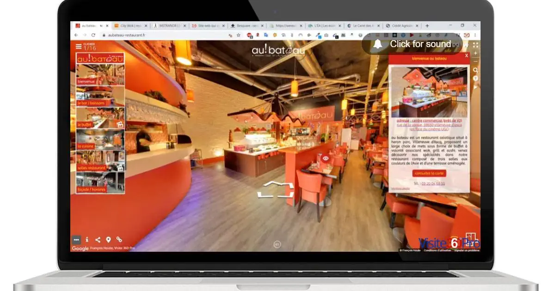Click the address link in popup
555x291 pixels.
(429, 125)
